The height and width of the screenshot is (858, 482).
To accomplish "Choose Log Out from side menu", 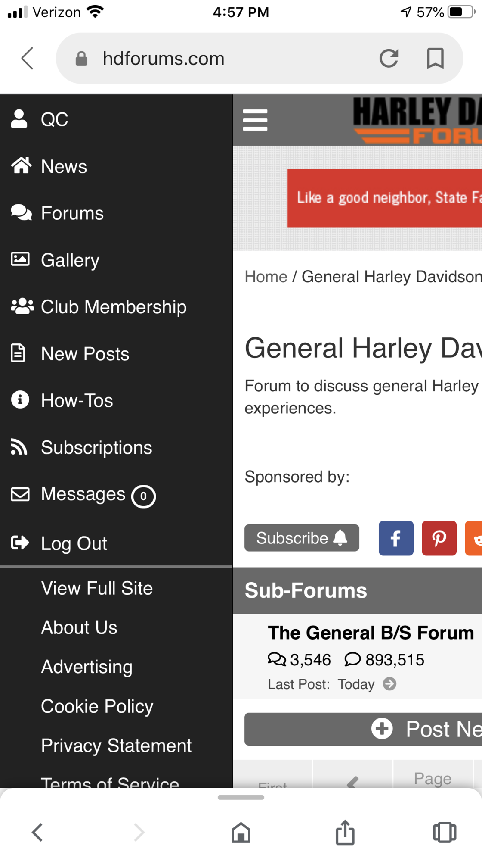I will [x=74, y=543].
